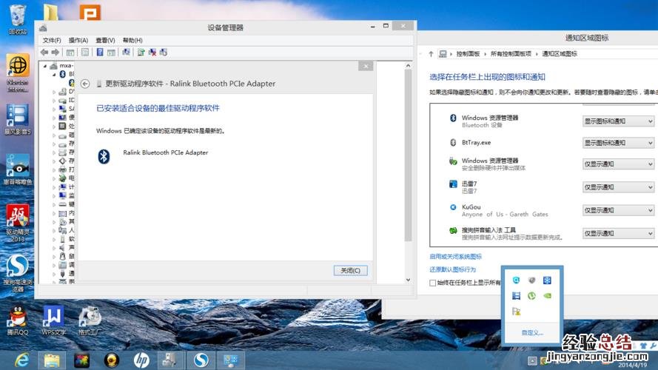This screenshot has height=370, width=658.
Task: Click the 关闭(C) button in driver wizard
Action: pos(350,271)
